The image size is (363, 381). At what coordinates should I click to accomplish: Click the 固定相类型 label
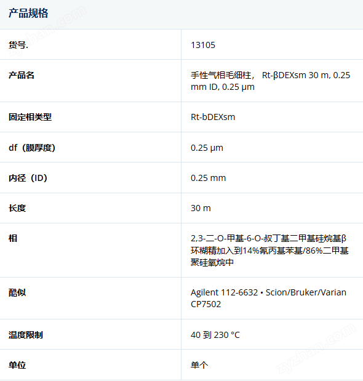(30, 117)
